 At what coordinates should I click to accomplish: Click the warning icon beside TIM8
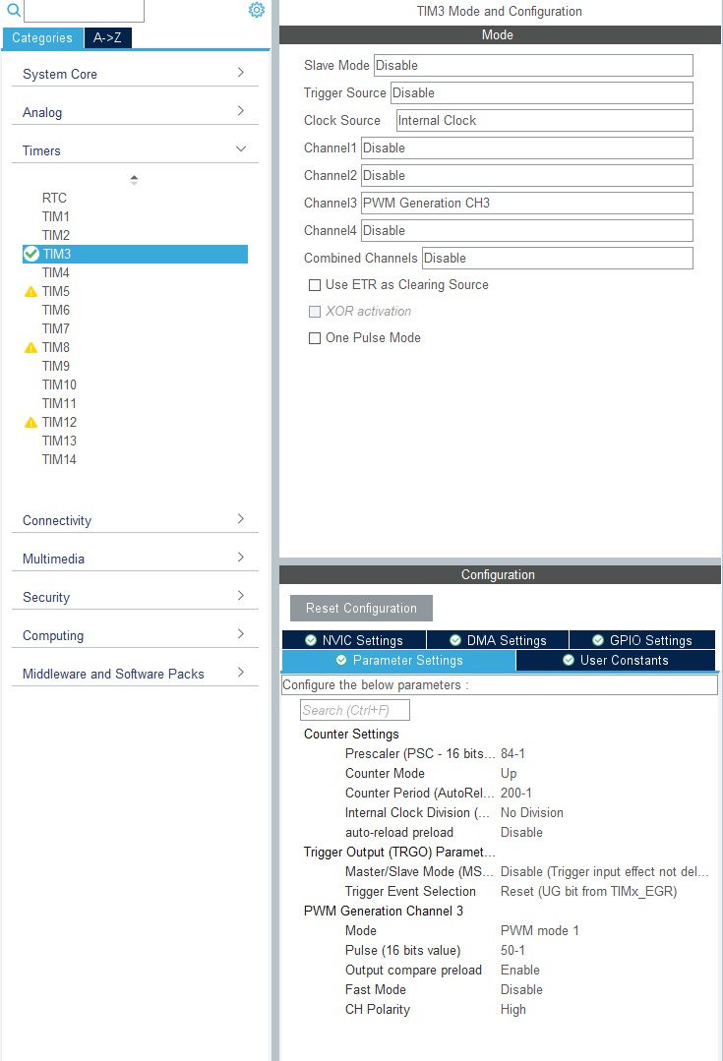click(x=30, y=348)
